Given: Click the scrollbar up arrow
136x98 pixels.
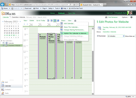Looking at the screenshot, I should coord(93,29).
